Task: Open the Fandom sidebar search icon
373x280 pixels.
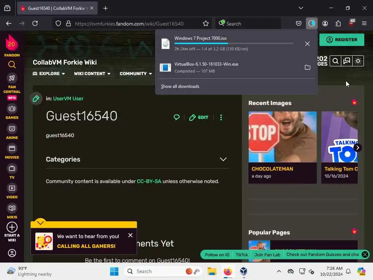Action: click(x=12, y=65)
